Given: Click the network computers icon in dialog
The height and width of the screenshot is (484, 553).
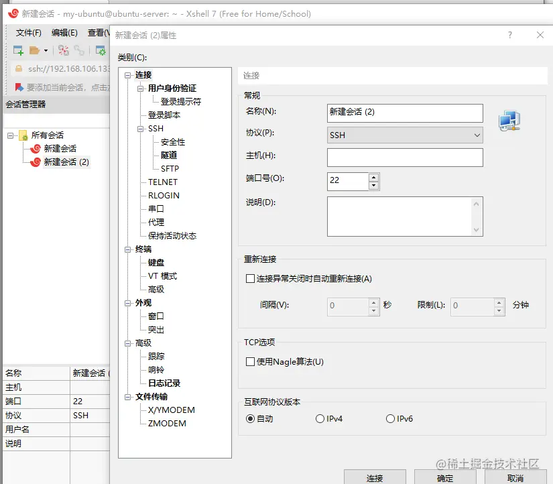Looking at the screenshot, I should (x=509, y=121).
